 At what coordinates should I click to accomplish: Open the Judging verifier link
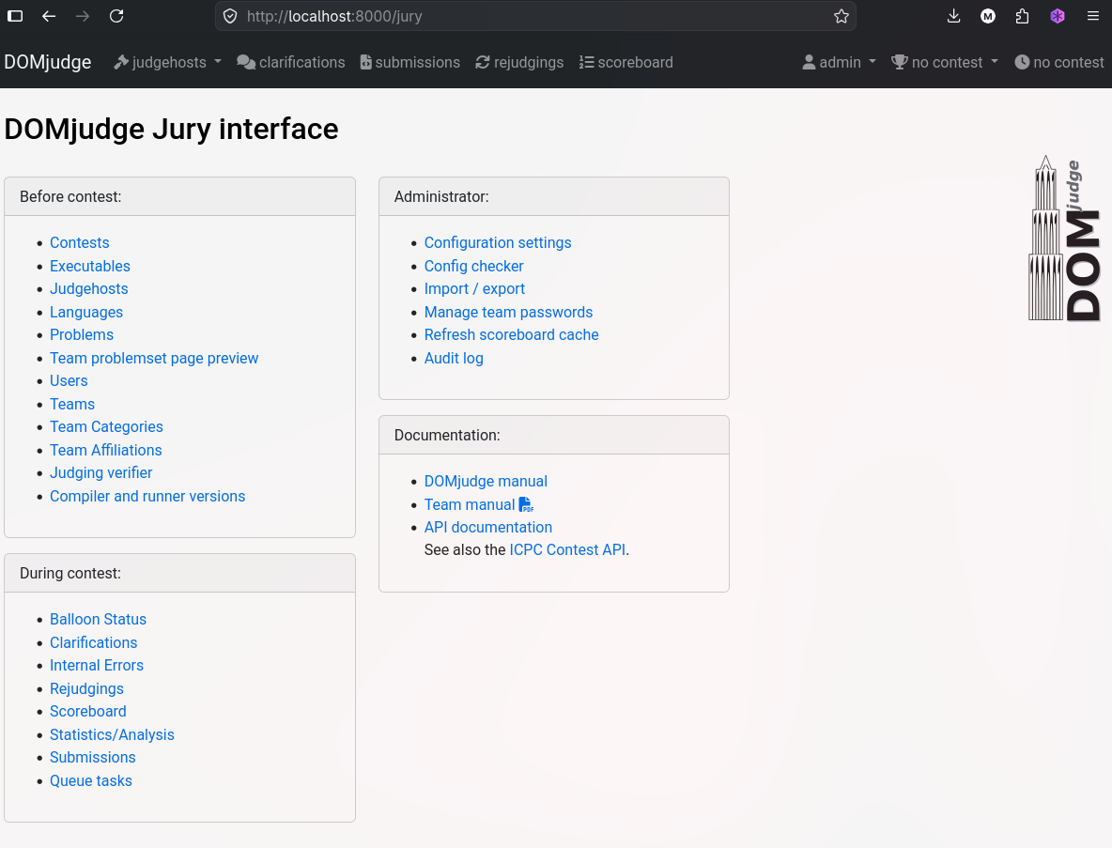(x=100, y=473)
